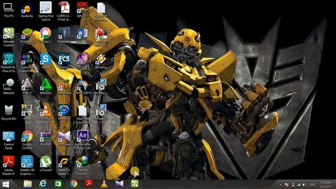This screenshot has height=189, width=336.
Task: Launch the Farcry 3 game shortcut
Action: coord(64,61)
